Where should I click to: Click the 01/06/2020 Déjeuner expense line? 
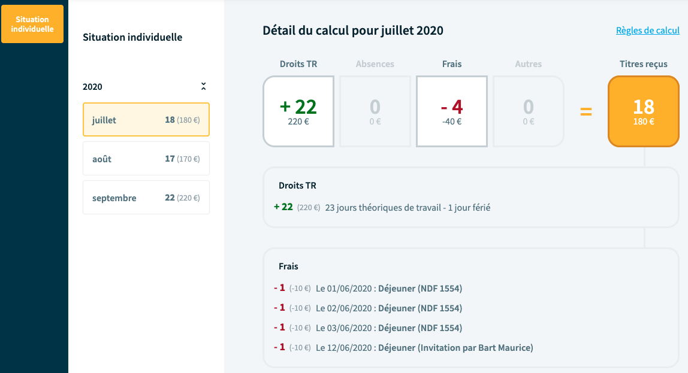[x=388, y=289]
